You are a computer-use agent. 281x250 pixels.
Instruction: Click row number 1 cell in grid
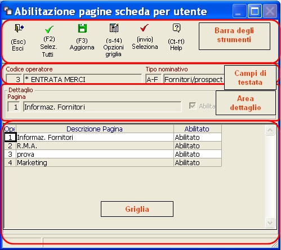[x=10, y=137]
